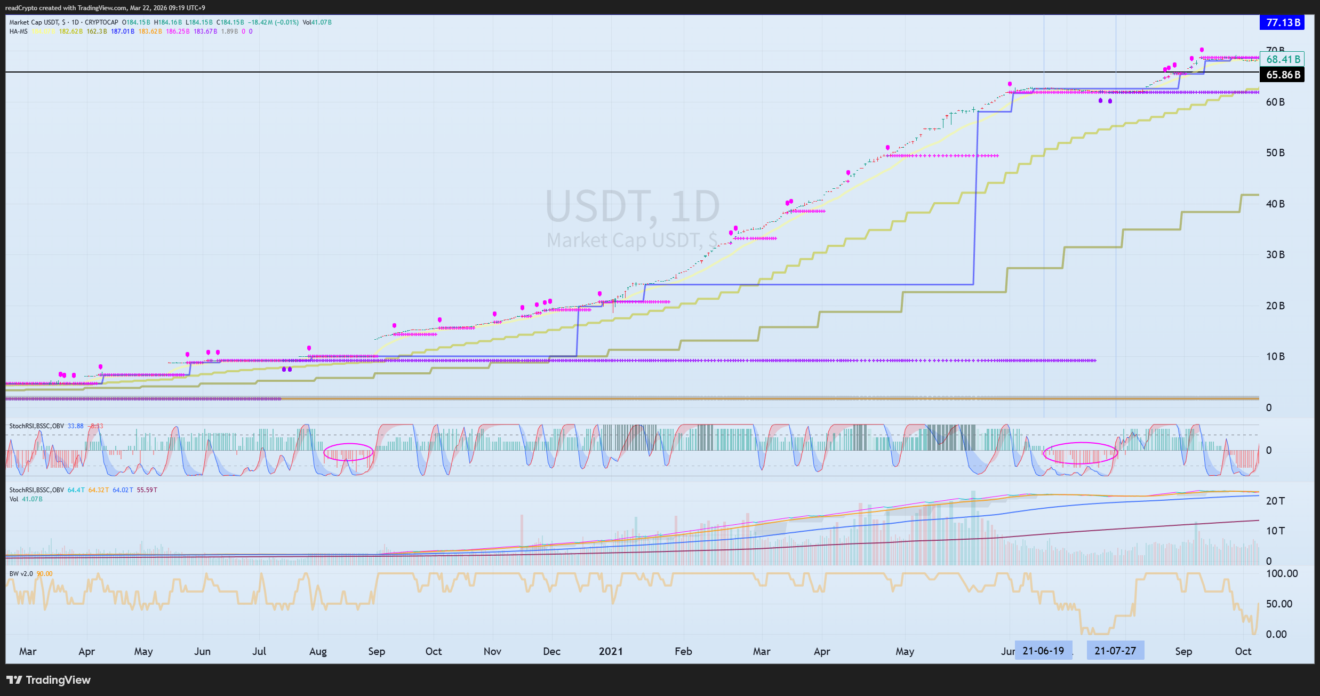
Task: Click the 10B price axis tick
Action: point(1276,356)
